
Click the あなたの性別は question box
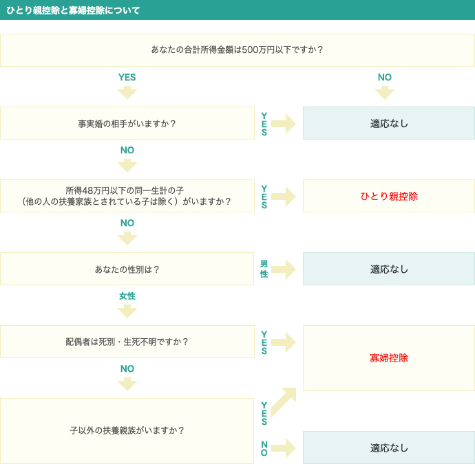coord(127,269)
